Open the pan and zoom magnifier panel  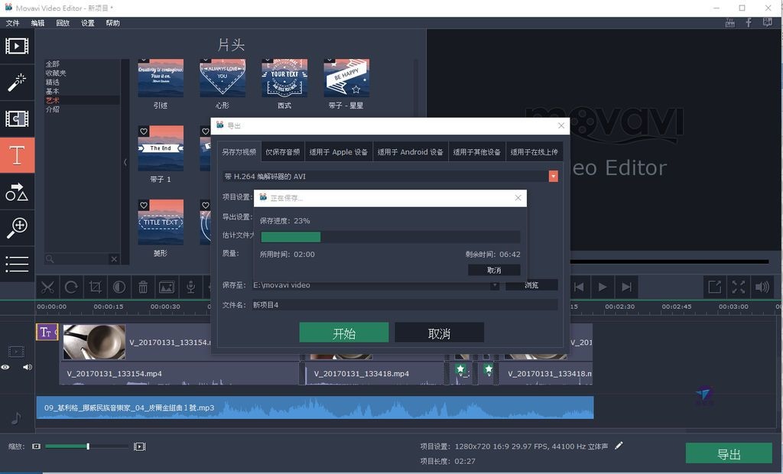17,228
